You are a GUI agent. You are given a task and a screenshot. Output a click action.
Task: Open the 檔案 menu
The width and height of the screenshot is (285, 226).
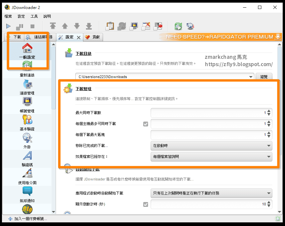pyautogui.click(x=8, y=16)
